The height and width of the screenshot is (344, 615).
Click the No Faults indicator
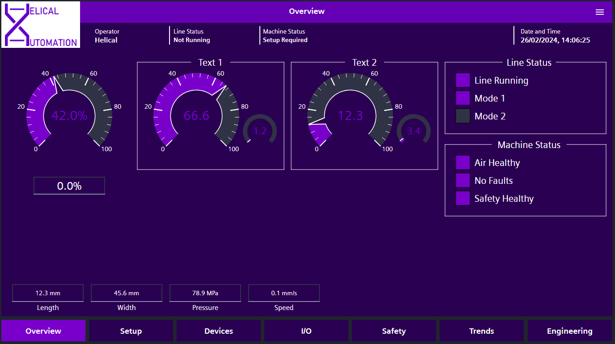[463, 180]
